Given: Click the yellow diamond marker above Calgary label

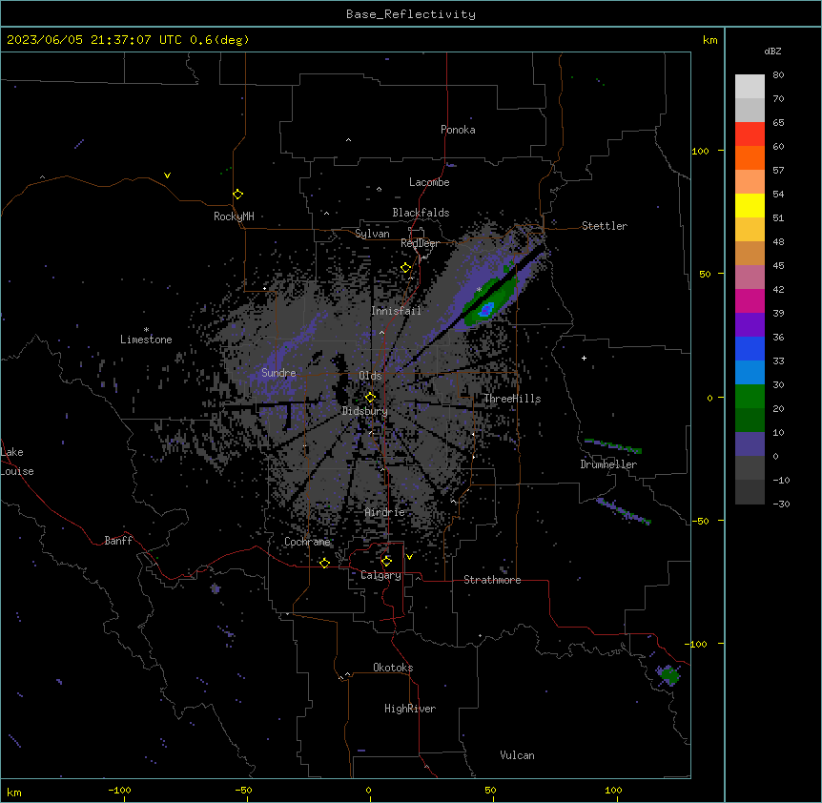Looking at the screenshot, I should tap(386, 562).
